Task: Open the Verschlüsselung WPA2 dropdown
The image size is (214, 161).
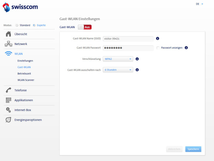Action: click(118, 59)
